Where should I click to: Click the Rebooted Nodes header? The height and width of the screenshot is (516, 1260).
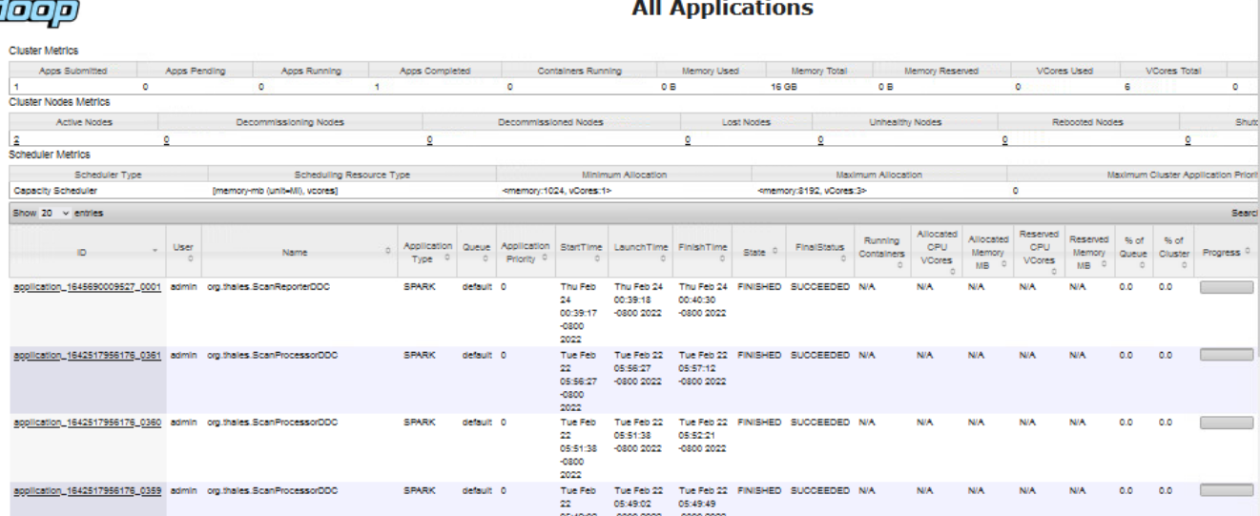pos(1088,122)
